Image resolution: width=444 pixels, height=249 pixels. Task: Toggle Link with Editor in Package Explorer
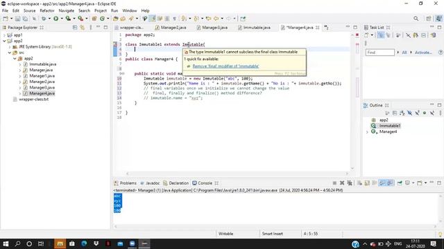[82, 28]
